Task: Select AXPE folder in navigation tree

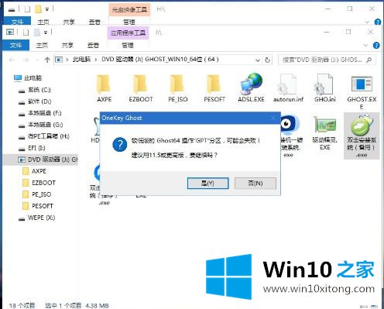Action: (x=35, y=171)
